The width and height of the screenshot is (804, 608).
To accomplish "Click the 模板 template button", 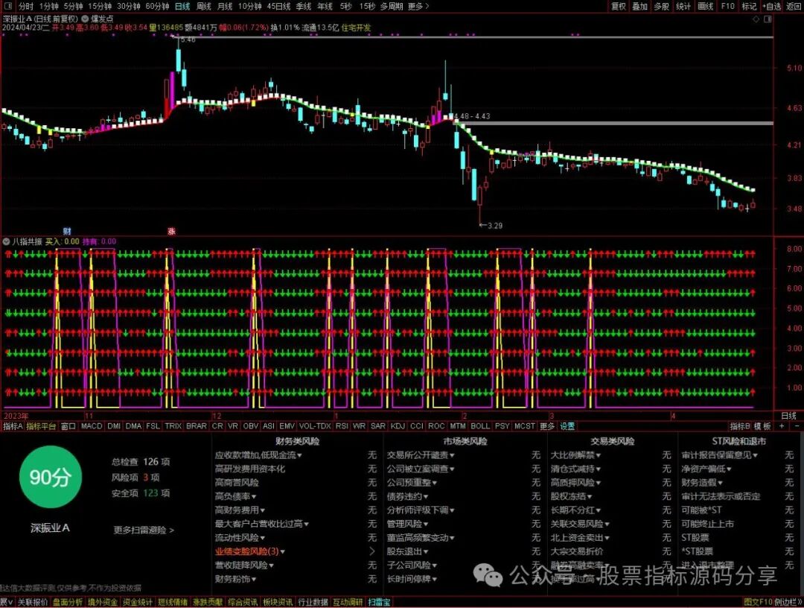I will [x=762, y=426].
